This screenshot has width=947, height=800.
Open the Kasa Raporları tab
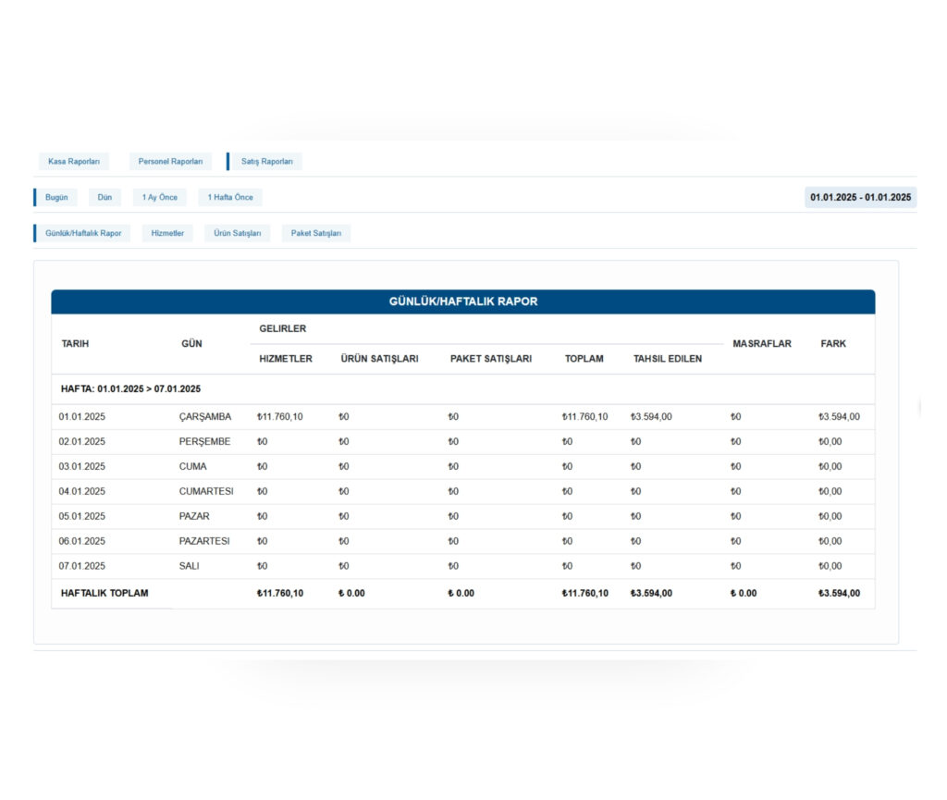click(74, 162)
